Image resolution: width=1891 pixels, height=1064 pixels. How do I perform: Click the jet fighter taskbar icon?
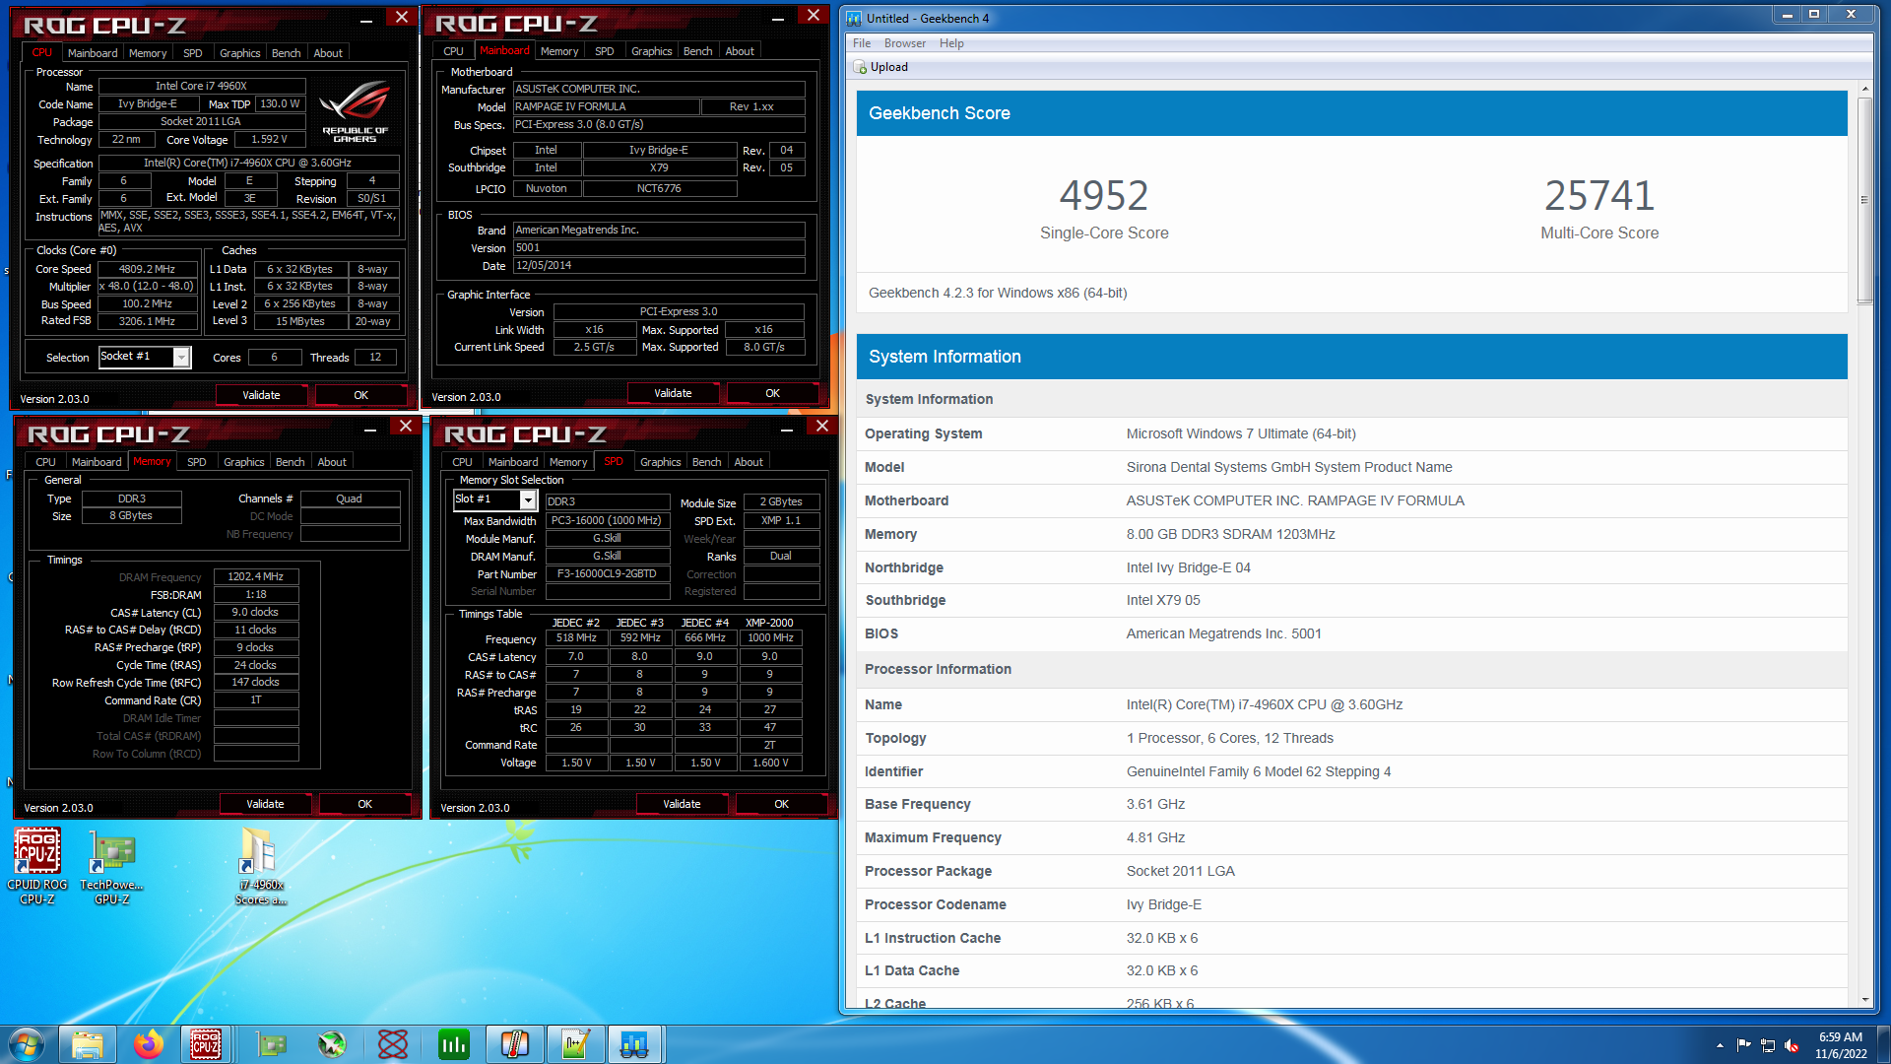click(x=332, y=1044)
